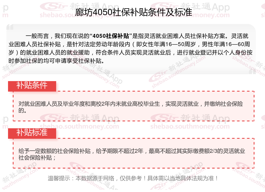This screenshot has width=265, height=192.
Task: Click the 温馨提示 disclaimer text
Action: pos(133,178)
